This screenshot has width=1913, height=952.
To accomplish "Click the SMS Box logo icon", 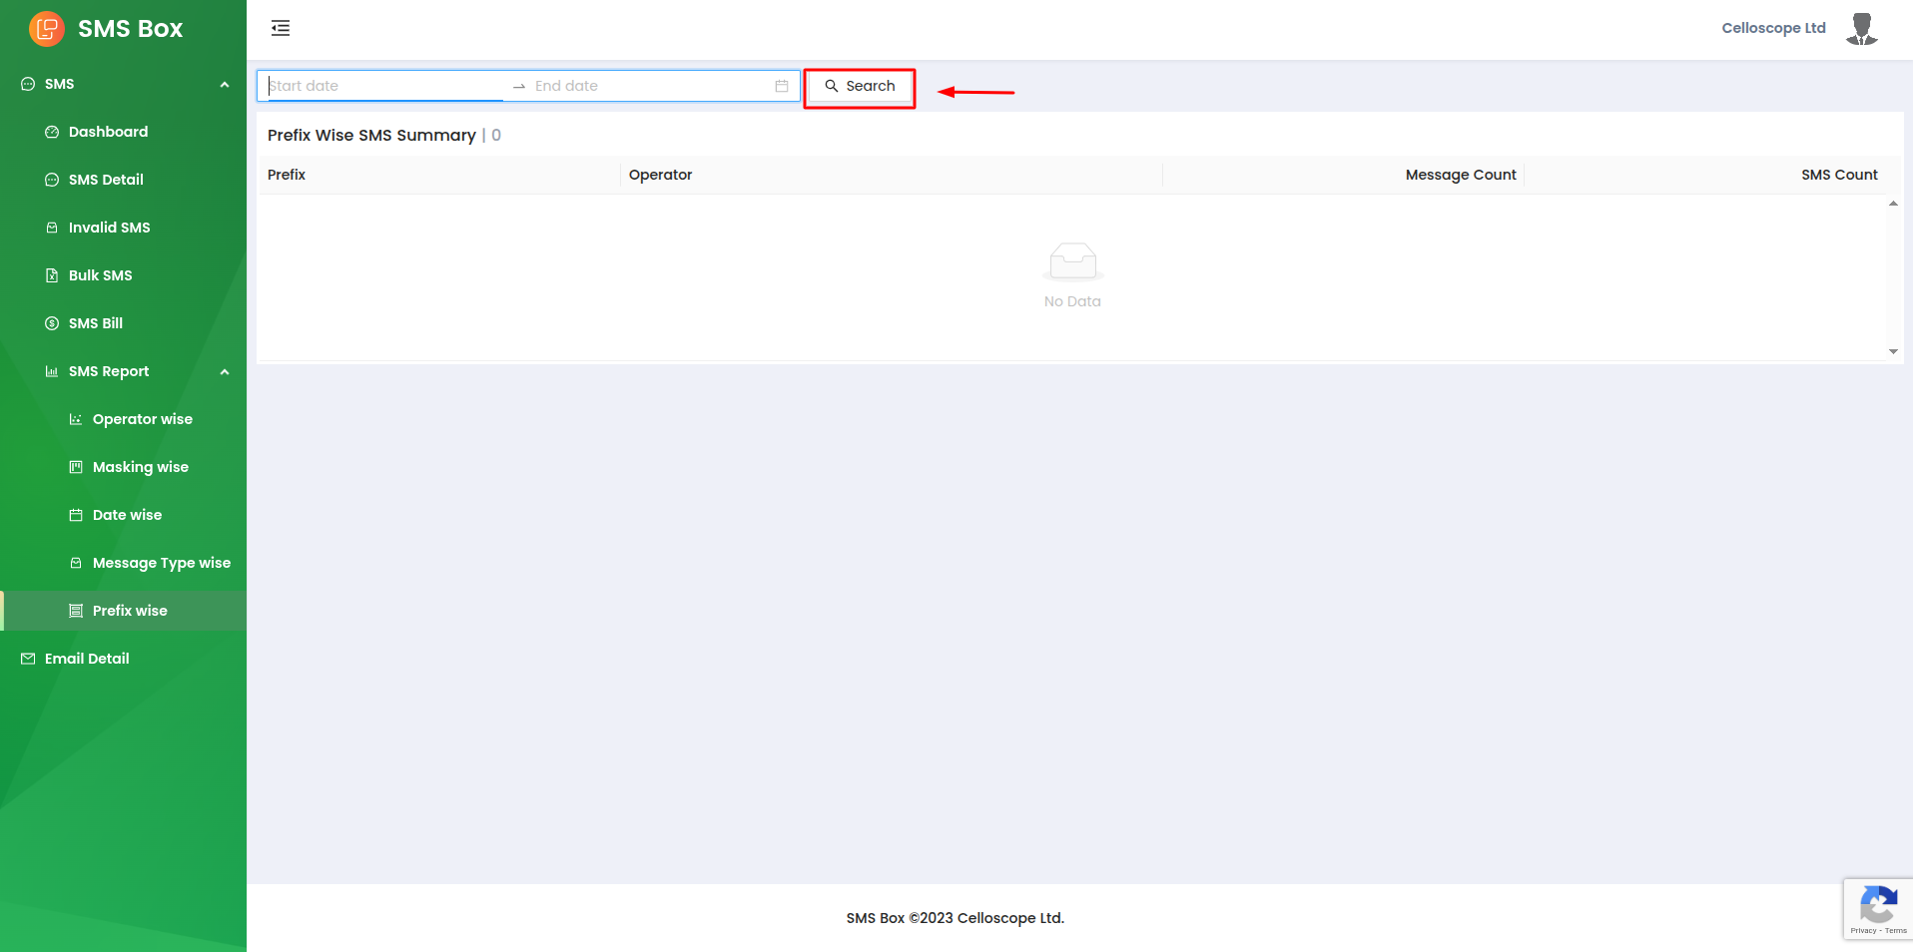I will (47, 29).
